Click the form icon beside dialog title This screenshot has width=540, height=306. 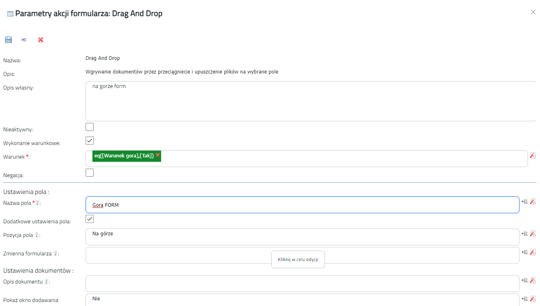[x=10, y=14]
